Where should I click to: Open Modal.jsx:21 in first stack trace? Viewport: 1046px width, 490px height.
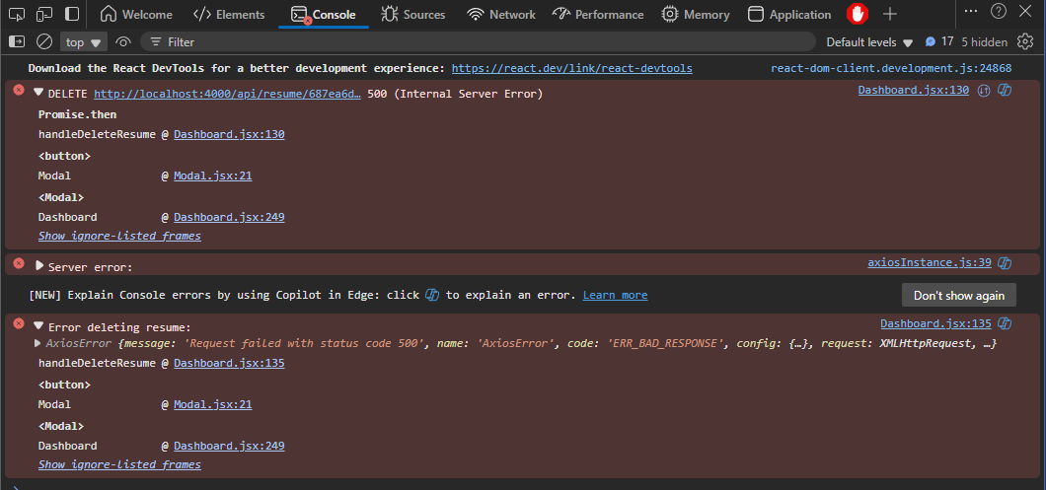[x=213, y=176]
